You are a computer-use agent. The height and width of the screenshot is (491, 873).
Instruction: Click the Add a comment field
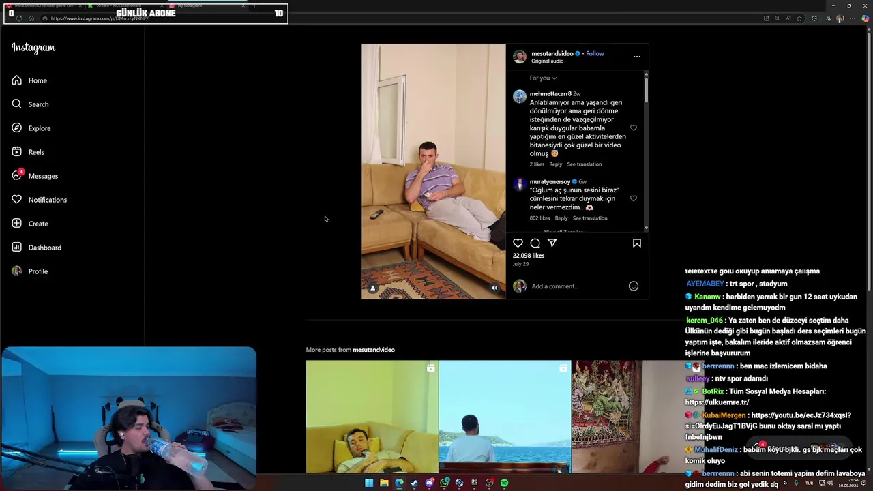[x=576, y=286]
